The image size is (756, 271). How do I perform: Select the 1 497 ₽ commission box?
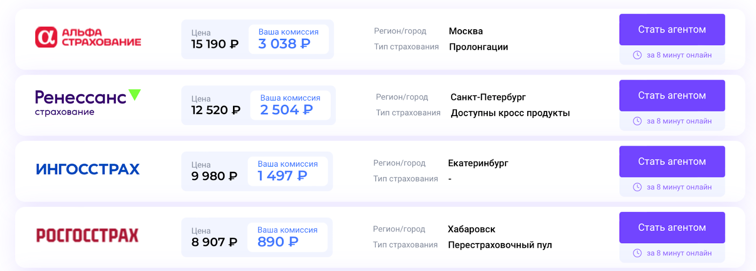click(287, 171)
